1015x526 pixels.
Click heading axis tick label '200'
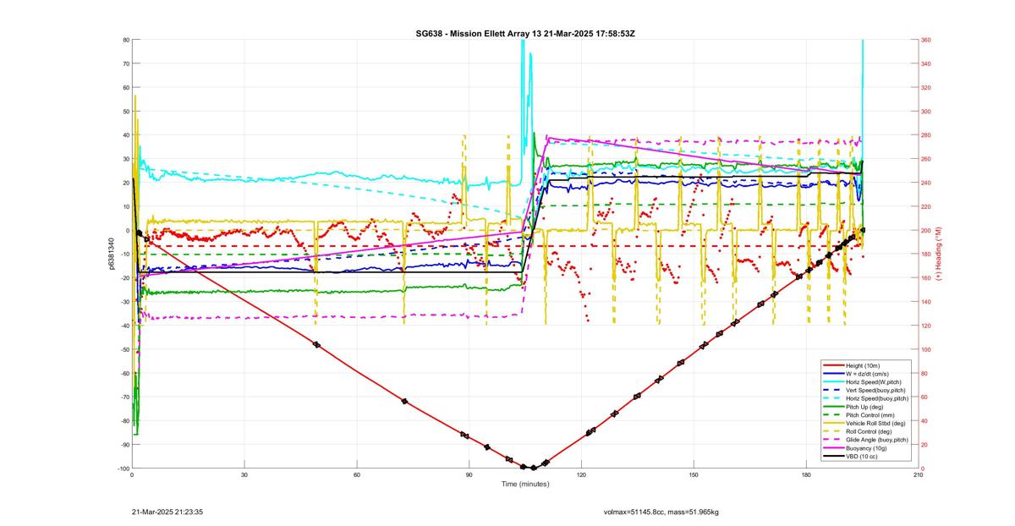pos(926,230)
